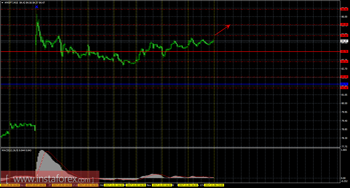Click the 79.40 price scale value
The height and width of the screenshot is (188, 350).
point(344,121)
